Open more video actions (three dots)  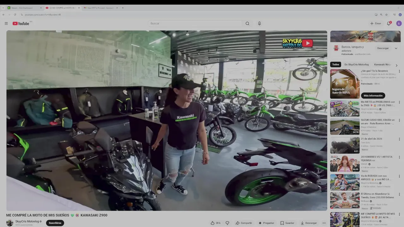pyautogui.click(x=324, y=223)
